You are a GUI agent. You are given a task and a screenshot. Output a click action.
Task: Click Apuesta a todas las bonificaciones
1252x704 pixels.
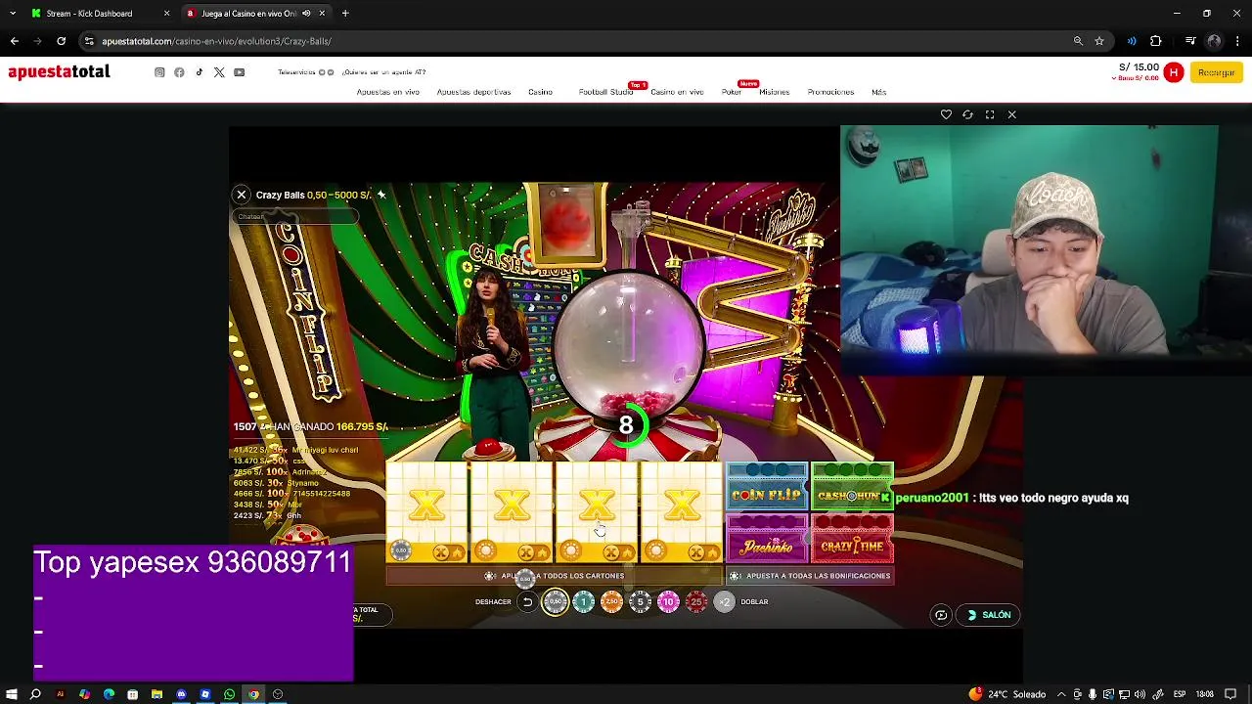(x=809, y=576)
